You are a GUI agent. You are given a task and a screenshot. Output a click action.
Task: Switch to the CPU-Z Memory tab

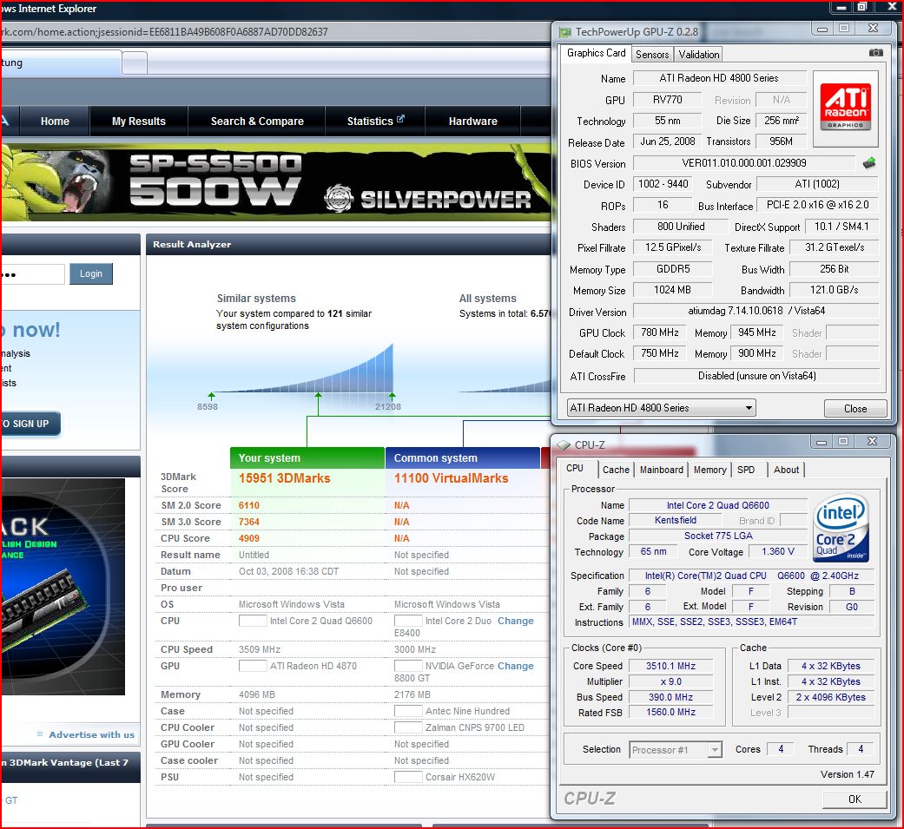click(x=709, y=470)
